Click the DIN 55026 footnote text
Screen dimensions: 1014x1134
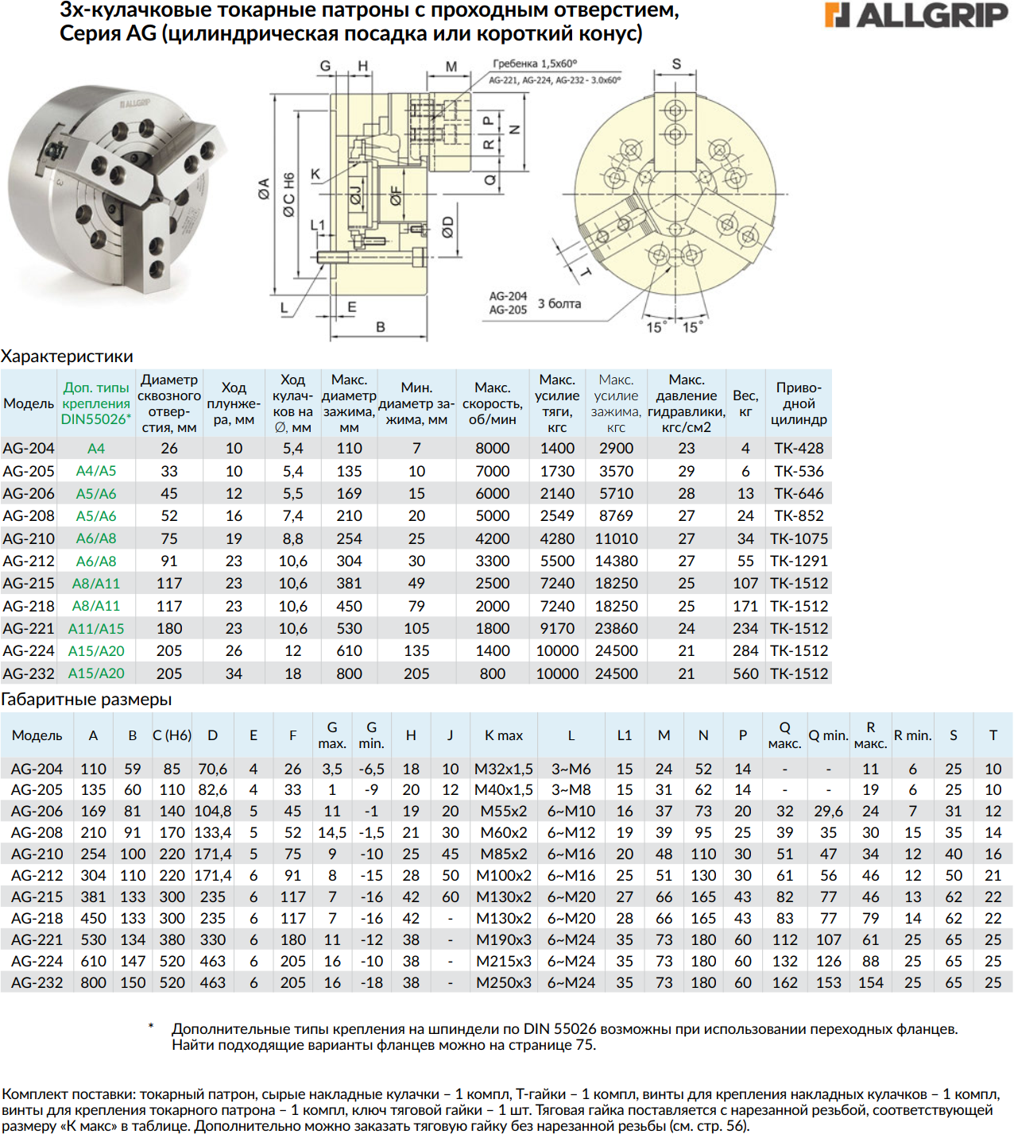[x=564, y=1036]
